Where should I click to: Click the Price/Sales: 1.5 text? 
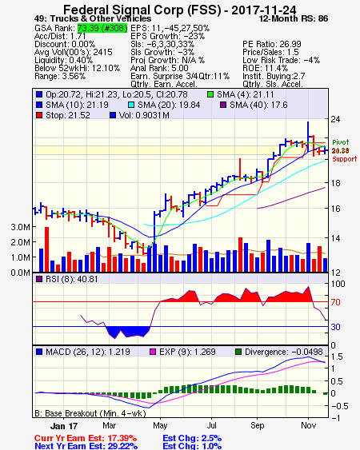pos(270,52)
